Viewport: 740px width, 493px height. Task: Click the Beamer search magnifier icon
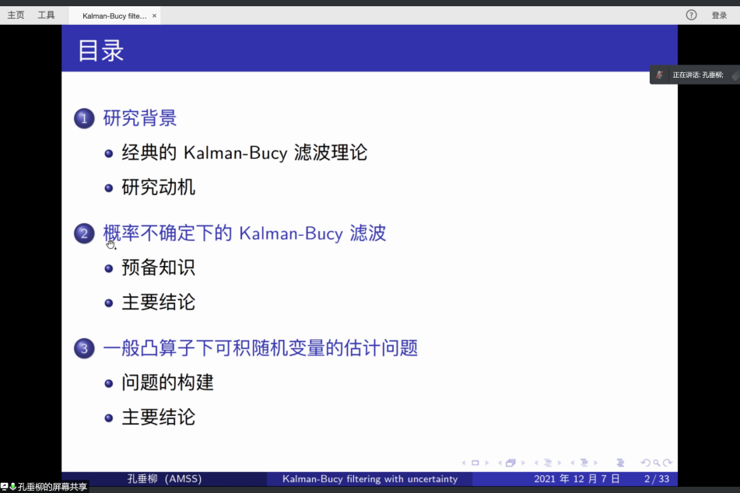point(656,463)
